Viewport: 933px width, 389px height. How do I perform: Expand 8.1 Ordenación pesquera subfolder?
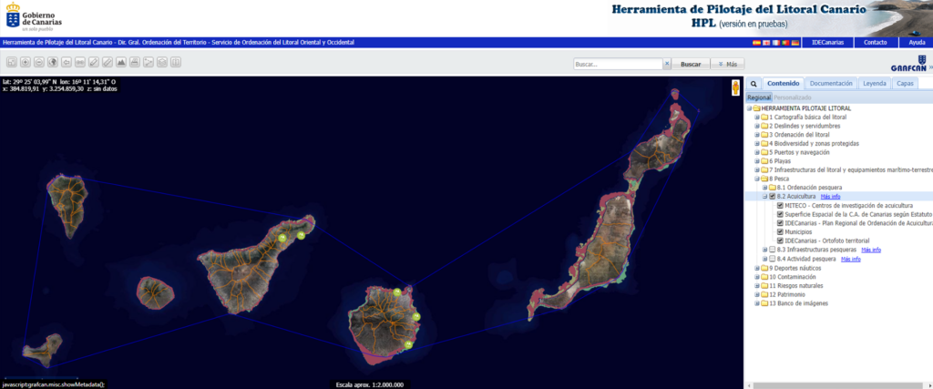(x=764, y=188)
